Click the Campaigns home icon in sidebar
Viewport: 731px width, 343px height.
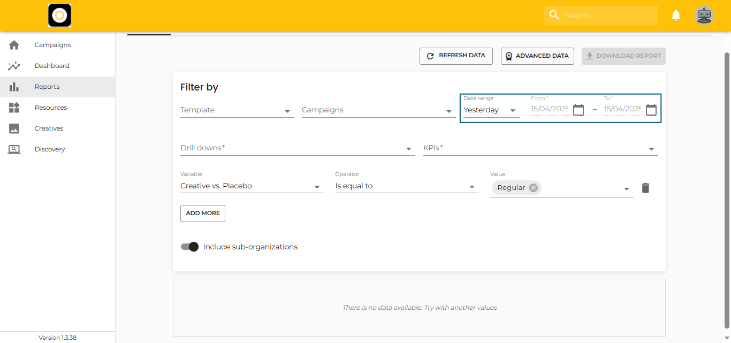pos(14,45)
